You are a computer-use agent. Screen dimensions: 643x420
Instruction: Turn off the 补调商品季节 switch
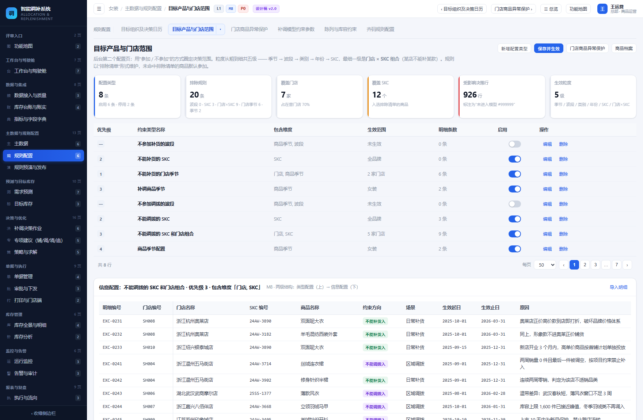(514, 189)
